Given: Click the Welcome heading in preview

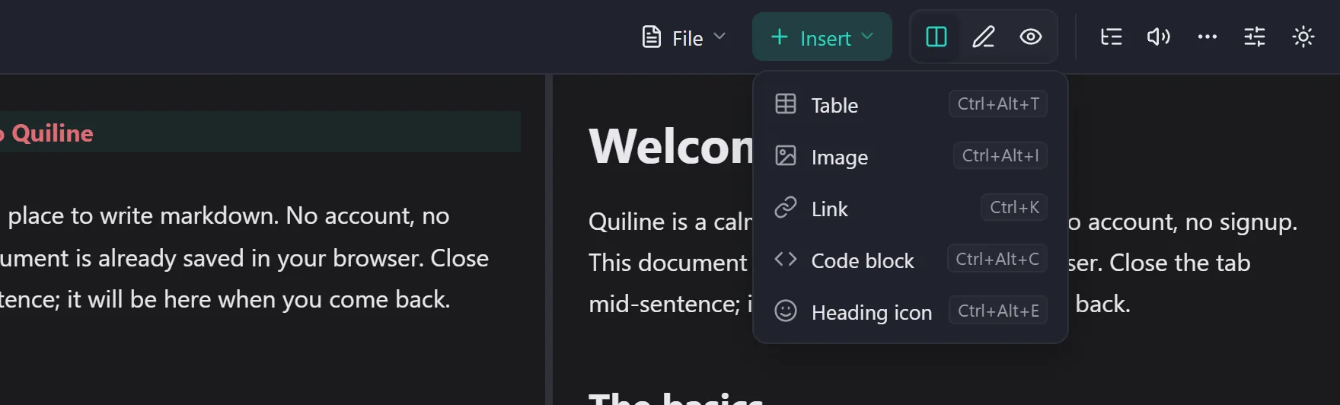Looking at the screenshot, I should coord(672,146).
